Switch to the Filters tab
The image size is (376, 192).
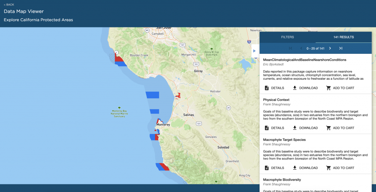tap(288, 37)
